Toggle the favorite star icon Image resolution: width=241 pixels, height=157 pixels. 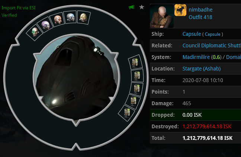(142, 7)
